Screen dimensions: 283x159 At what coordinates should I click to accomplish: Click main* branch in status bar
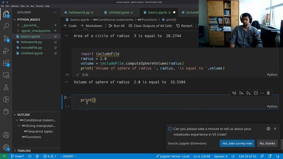[17, 156]
